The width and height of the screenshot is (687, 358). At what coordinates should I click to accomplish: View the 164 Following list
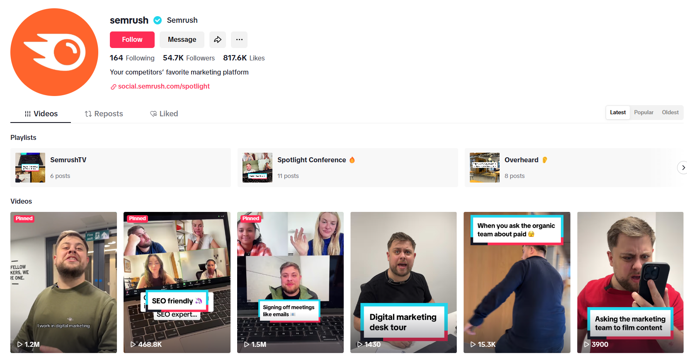(132, 58)
